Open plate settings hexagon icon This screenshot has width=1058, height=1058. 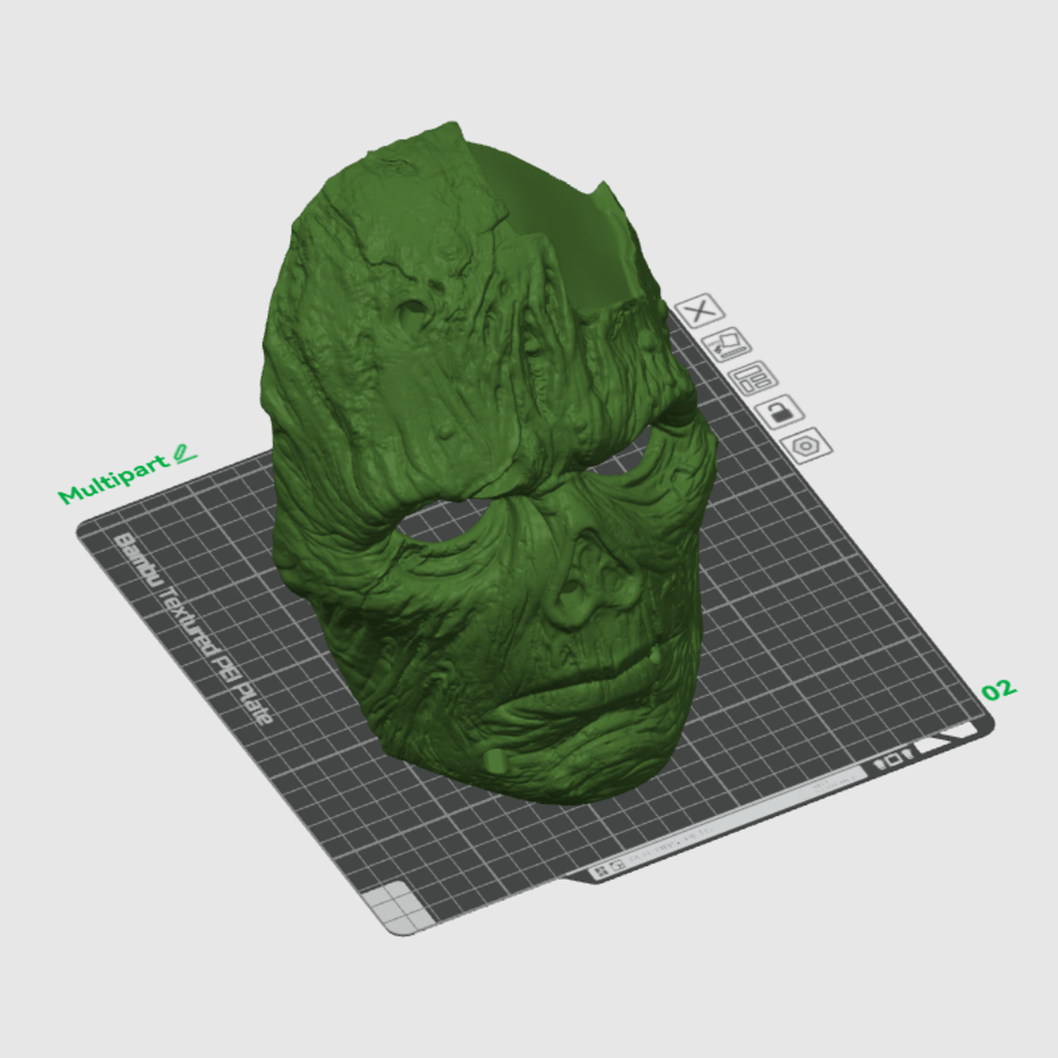point(806,445)
